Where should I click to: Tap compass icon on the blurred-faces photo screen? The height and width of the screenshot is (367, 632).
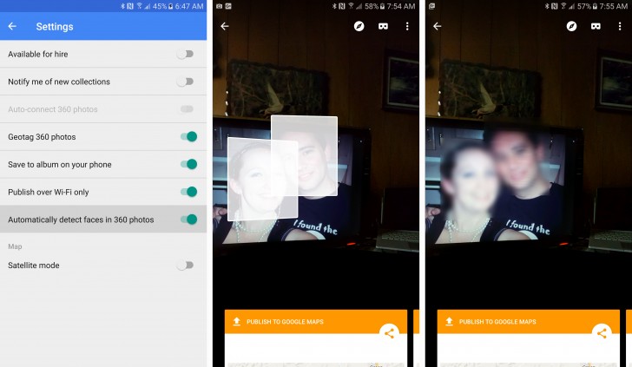tap(571, 27)
